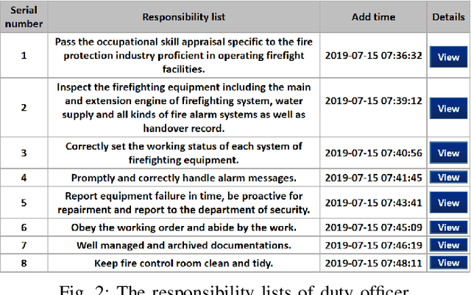
Task: Select serial number 5 cell
Action: (x=24, y=203)
